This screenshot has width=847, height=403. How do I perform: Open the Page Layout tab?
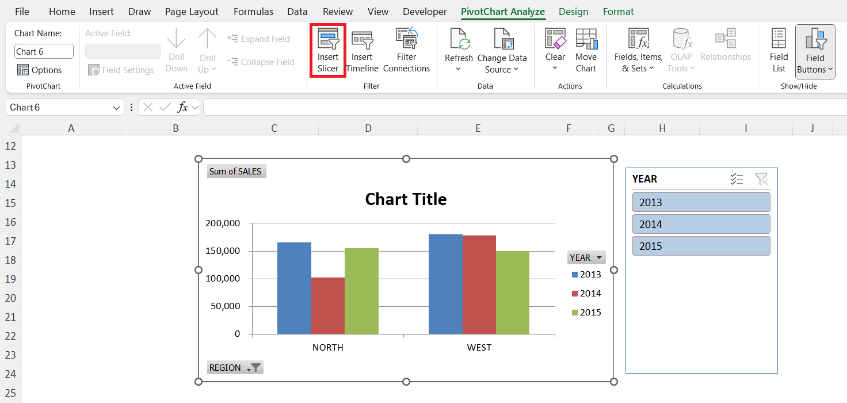(192, 12)
